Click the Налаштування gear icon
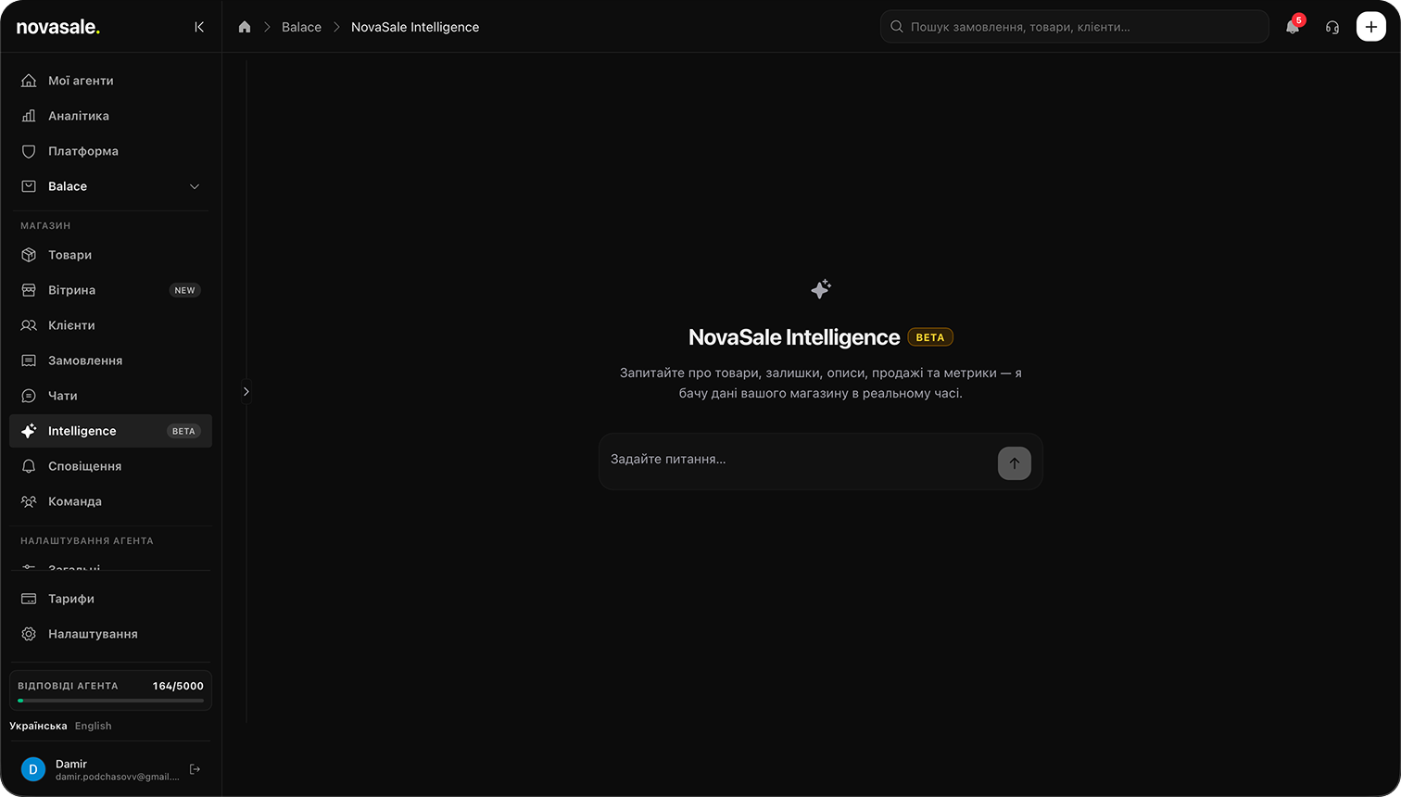 pos(29,634)
